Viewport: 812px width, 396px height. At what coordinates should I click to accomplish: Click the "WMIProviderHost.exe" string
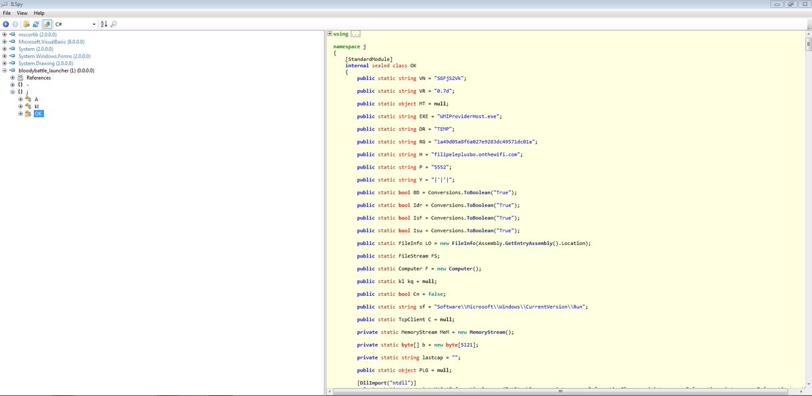(468, 116)
